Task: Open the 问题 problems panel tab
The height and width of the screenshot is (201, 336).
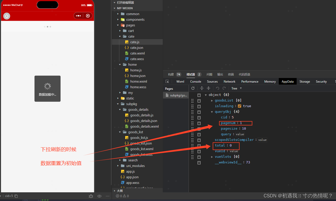Action: [210, 74]
